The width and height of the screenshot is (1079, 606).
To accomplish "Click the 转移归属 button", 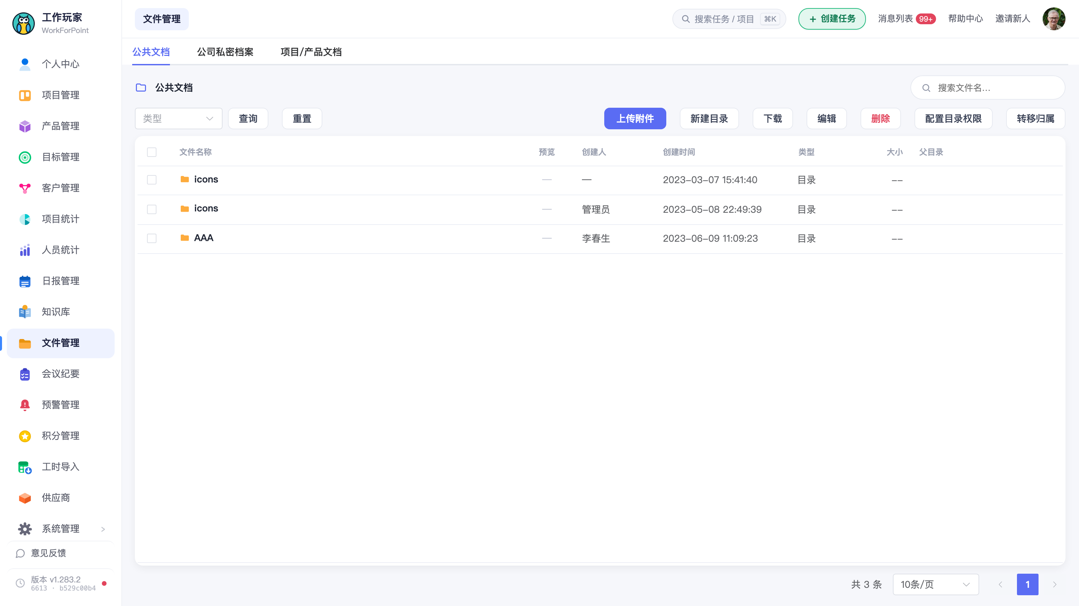I will 1035,119.
